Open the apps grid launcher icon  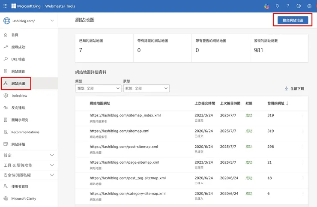[6, 6]
